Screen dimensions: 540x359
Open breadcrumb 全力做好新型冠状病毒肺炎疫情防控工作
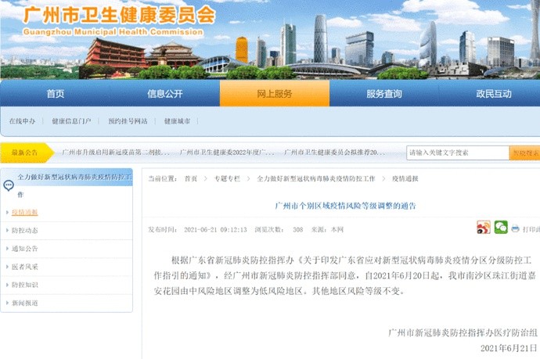coord(316,178)
